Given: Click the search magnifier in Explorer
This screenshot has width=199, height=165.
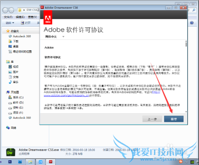Looking at the screenshot, I should point(194,10).
